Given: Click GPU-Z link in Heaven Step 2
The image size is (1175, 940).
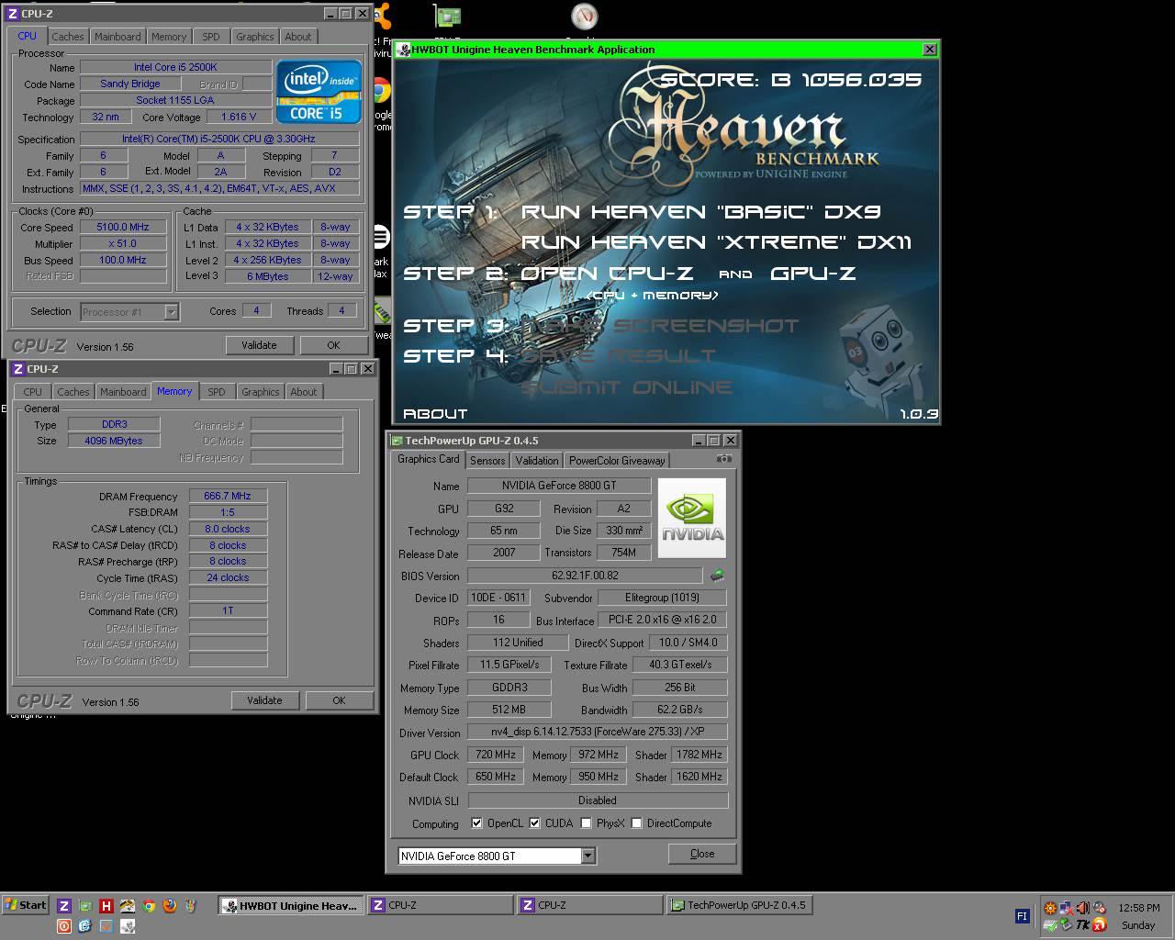Looking at the screenshot, I should tap(812, 274).
